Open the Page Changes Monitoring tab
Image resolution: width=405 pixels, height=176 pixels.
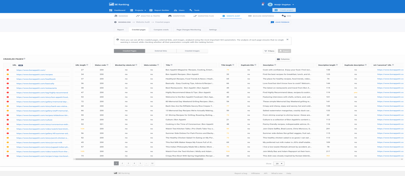pyautogui.click(x=189, y=30)
